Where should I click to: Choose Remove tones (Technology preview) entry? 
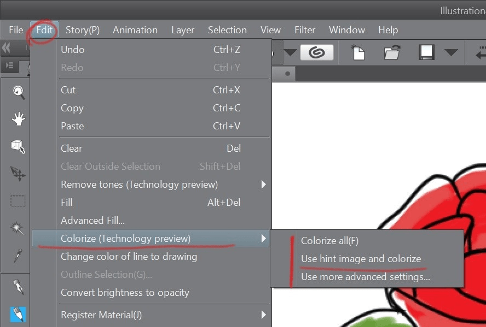(x=151, y=185)
